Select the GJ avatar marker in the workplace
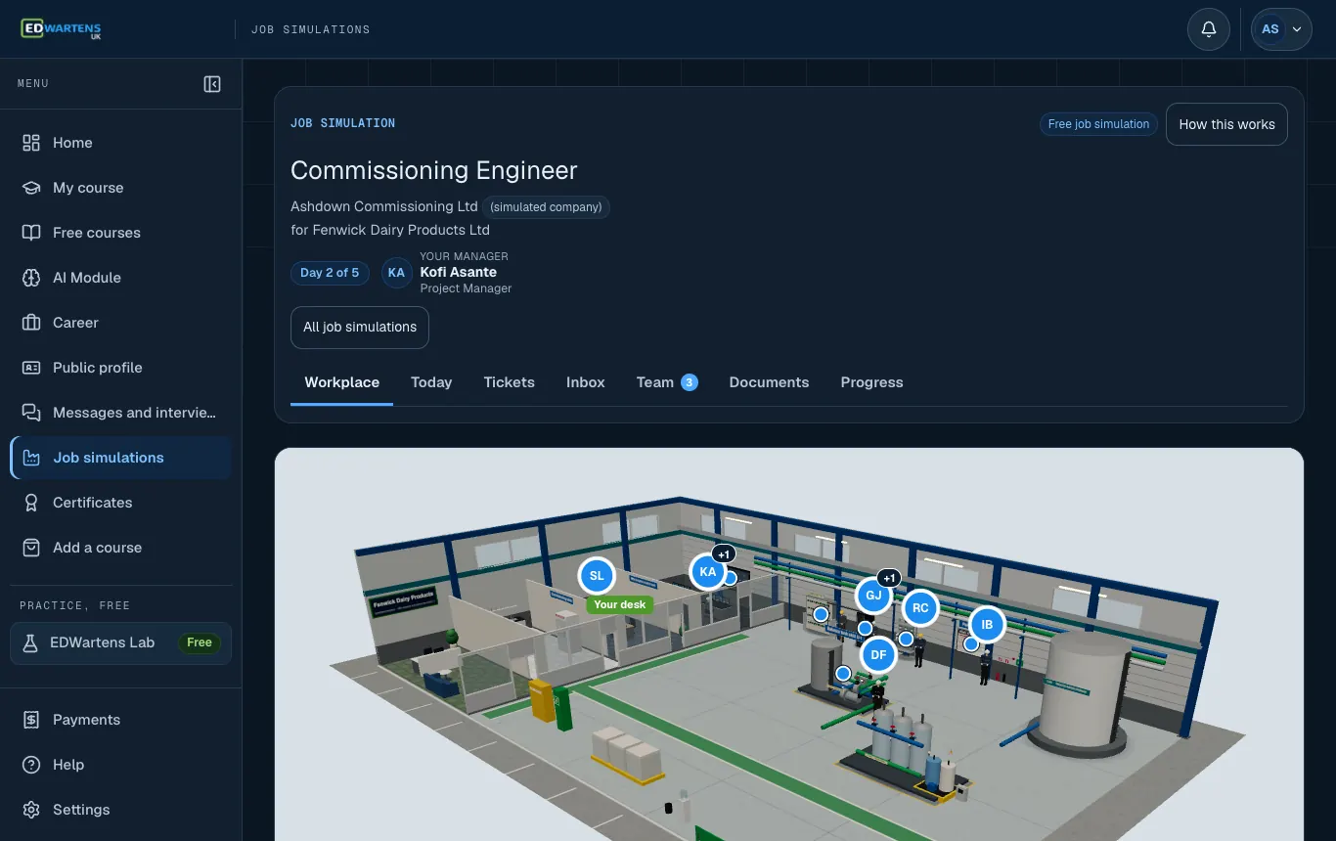 point(874,596)
